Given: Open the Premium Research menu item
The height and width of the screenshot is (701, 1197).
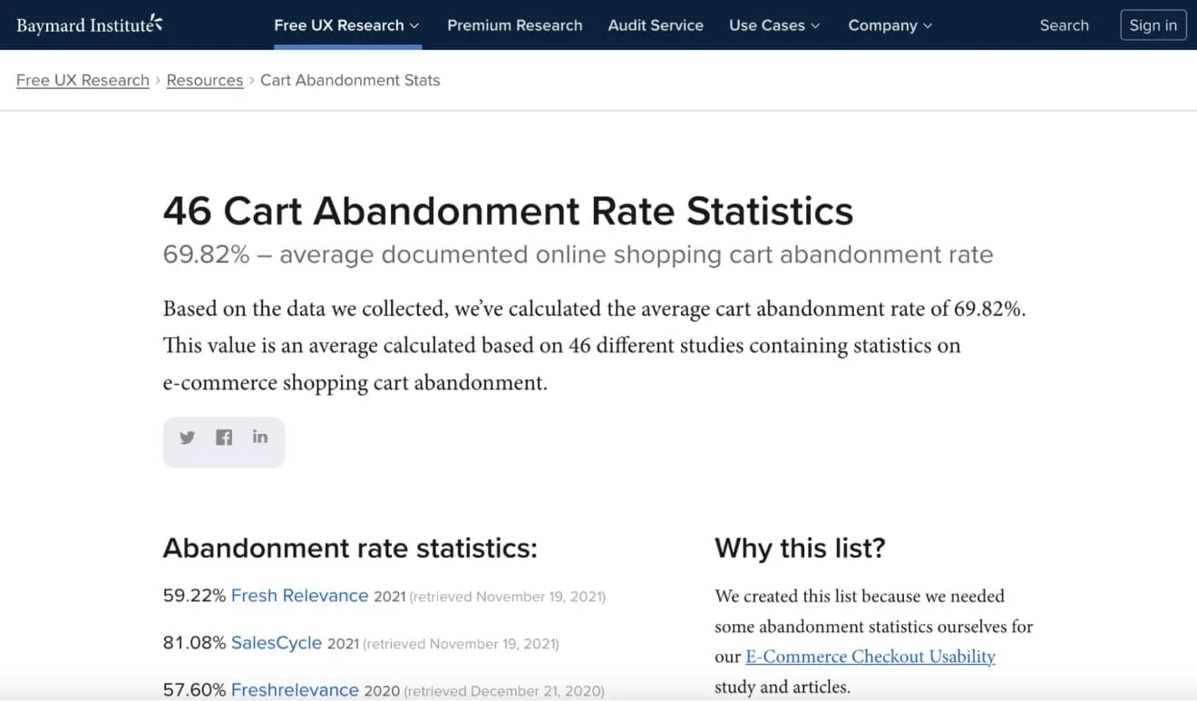Looking at the screenshot, I should tap(515, 25).
